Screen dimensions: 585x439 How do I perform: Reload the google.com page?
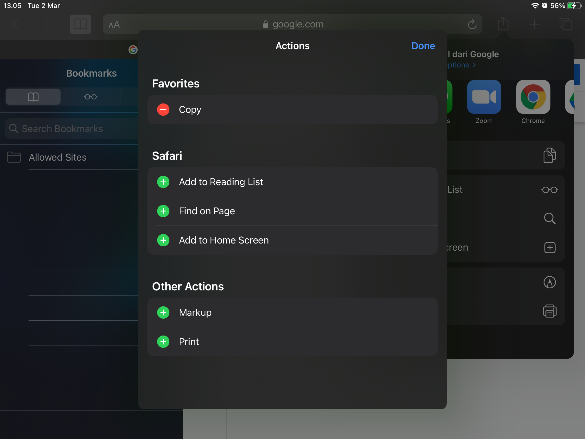[472, 24]
